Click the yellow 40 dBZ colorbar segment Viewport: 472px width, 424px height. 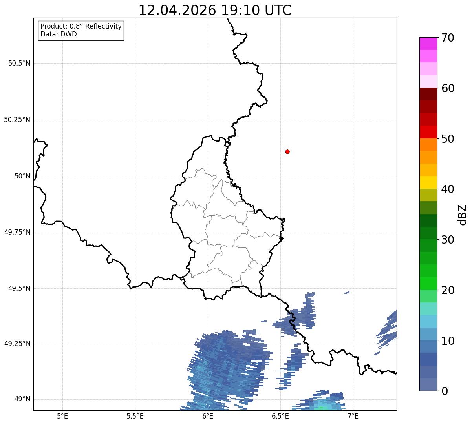pyautogui.click(x=428, y=182)
